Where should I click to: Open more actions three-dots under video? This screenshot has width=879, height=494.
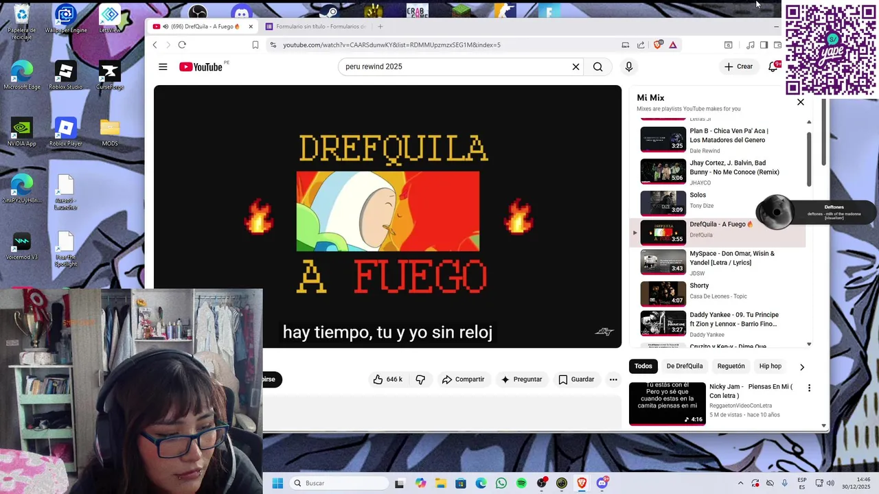tap(613, 379)
